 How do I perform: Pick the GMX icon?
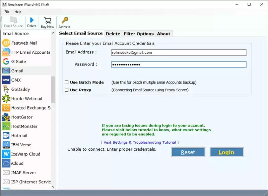[6, 80]
